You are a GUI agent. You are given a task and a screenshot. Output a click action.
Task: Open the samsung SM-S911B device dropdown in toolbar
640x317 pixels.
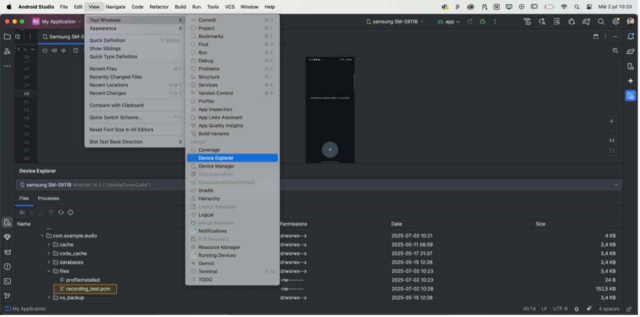pyautogui.click(x=395, y=22)
